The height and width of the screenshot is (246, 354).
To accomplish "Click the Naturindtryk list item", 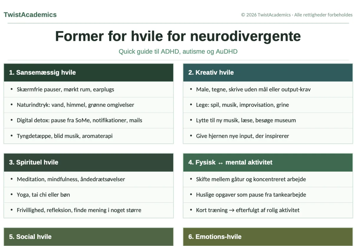I will (88, 105).
